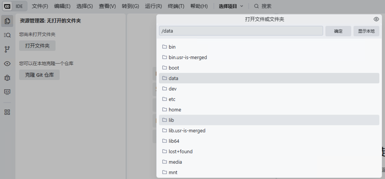
Task: Open the 帮助(H) menu
Action: click(199, 6)
